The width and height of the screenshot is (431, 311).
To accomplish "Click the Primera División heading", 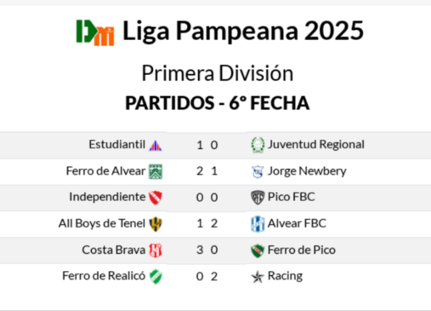I will coord(217,73).
